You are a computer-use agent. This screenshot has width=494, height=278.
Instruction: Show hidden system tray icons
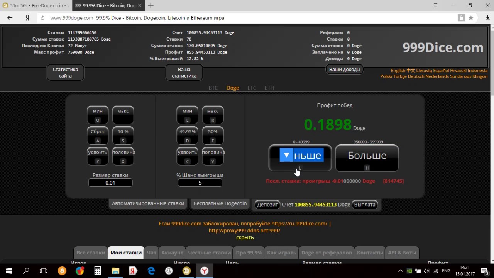[401, 271]
